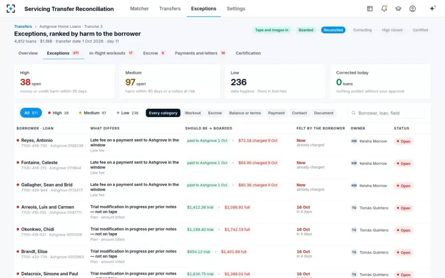Image resolution: width=445 pixels, height=278 pixels.
Task: Go to the Matcher top navigation tab
Action: point(139,9)
